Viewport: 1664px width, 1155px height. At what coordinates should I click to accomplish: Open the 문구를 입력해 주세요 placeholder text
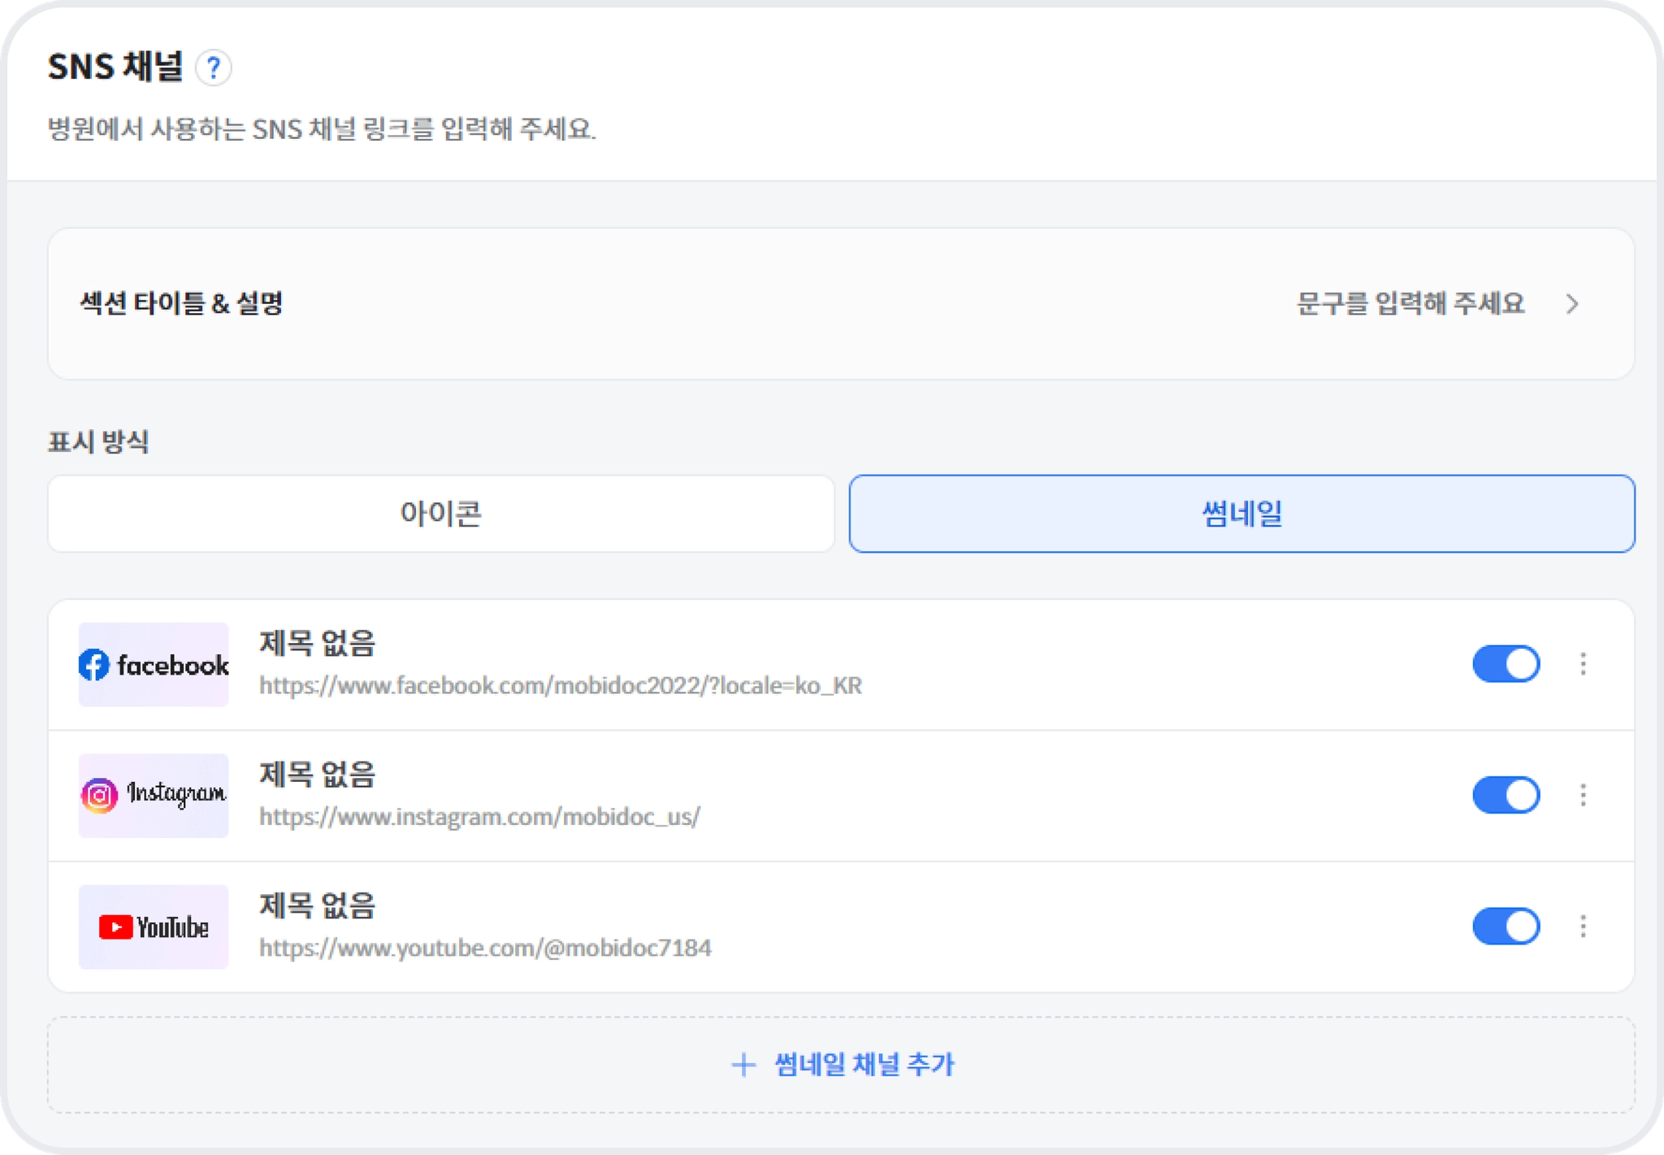(x=1410, y=304)
